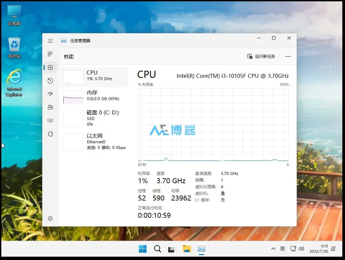This screenshot has width=345, height=260.
Task: Select the Services icon in the sidebar
Action: pos(50,134)
